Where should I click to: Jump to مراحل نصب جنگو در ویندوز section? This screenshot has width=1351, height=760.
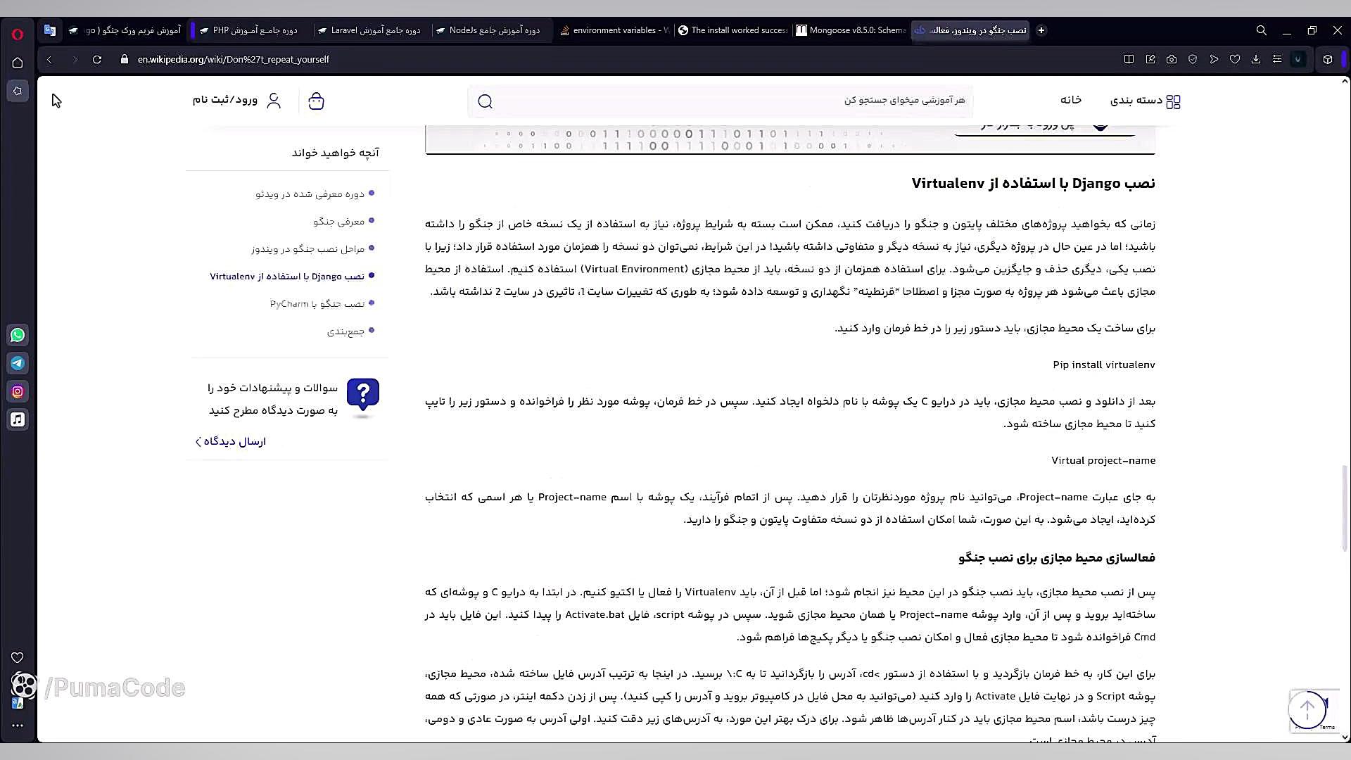point(308,248)
